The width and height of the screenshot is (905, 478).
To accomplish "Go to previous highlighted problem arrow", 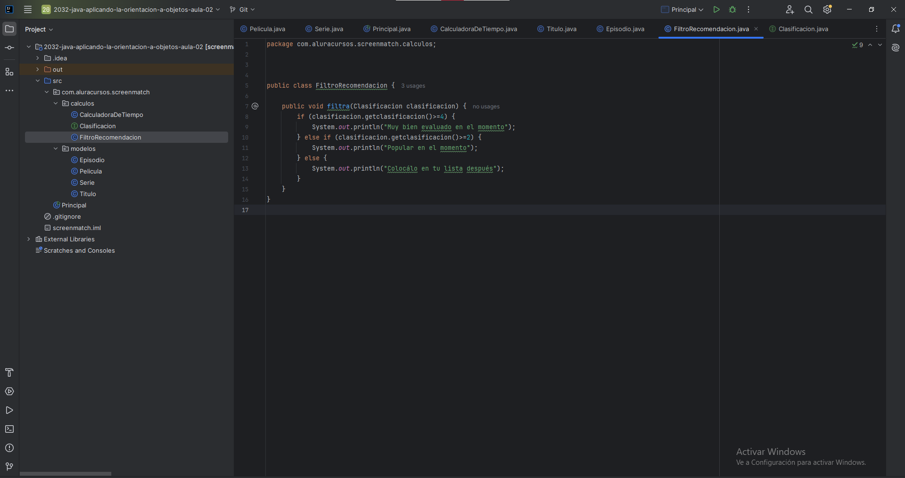I will click(870, 45).
